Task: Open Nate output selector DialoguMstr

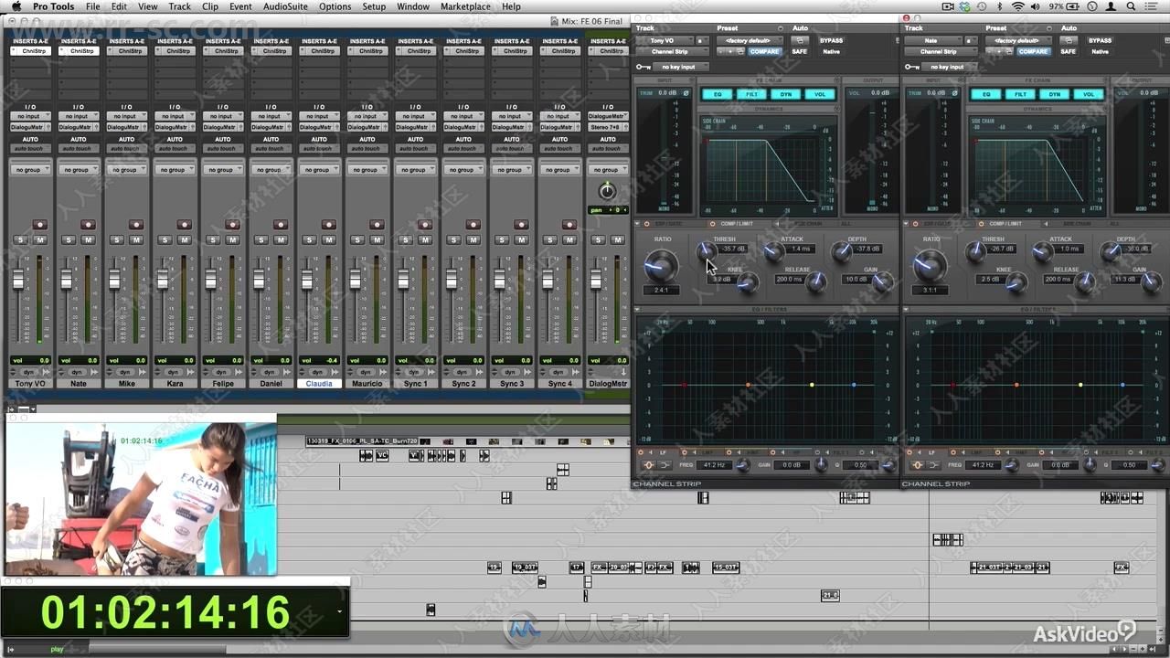Action: tap(79, 127)
